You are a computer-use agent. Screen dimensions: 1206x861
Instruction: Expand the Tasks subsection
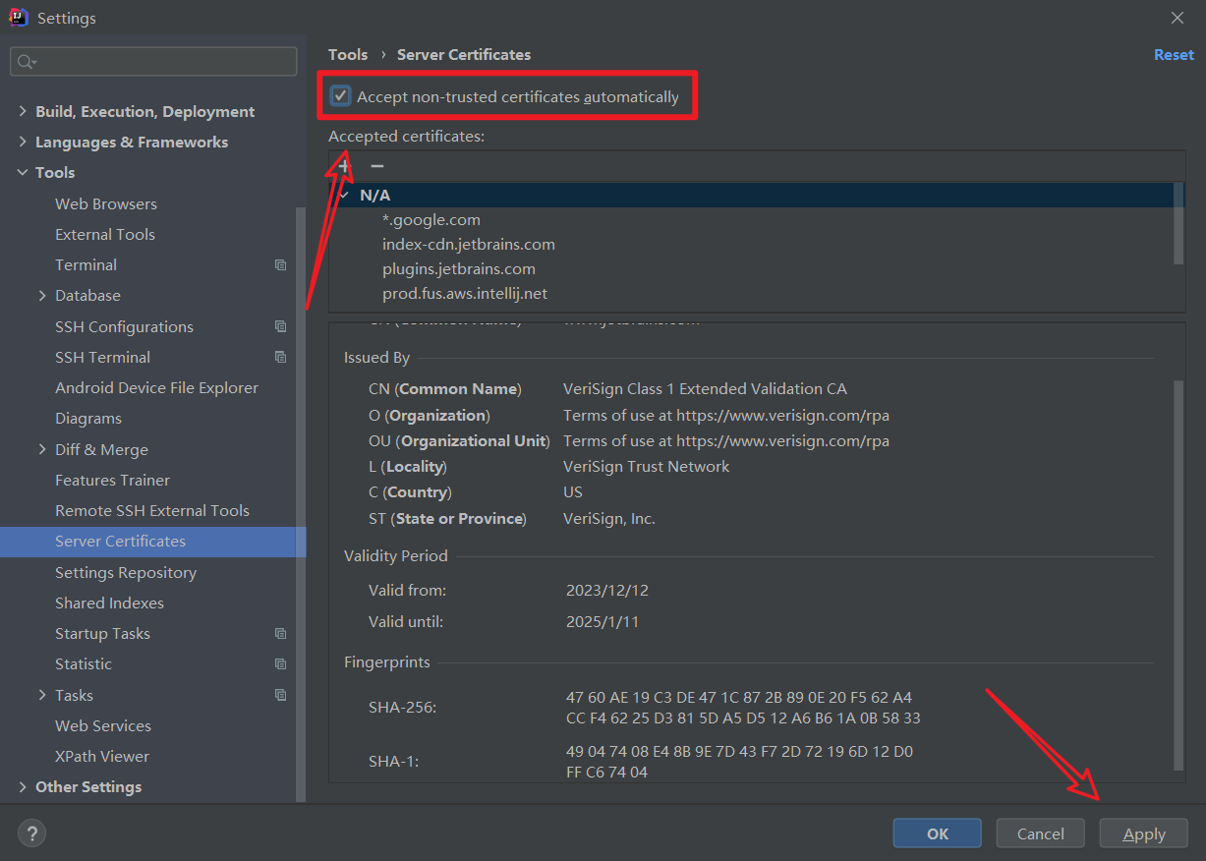tap(42, 695)
